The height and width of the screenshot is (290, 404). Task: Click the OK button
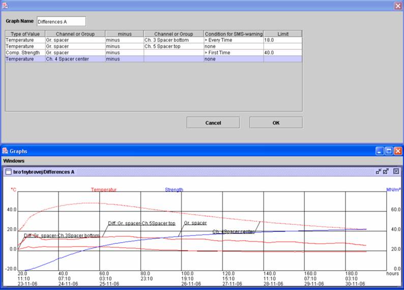(x=276, y=123)
